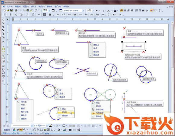Click the Print icon
This screenshot has width=175, height=136.
16,10
